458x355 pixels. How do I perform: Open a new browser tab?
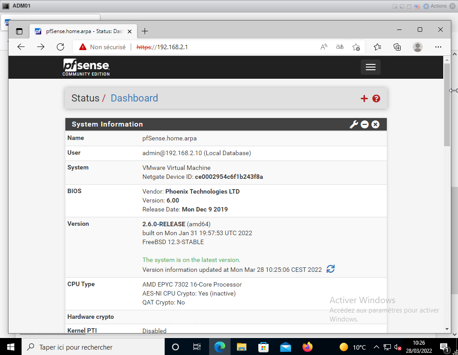145,31
